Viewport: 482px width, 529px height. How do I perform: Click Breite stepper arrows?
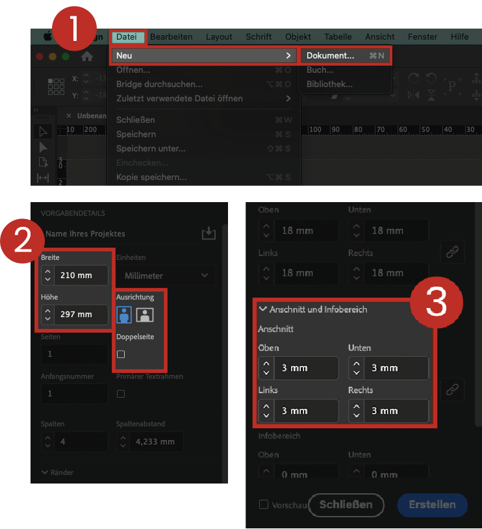point(47,276)
